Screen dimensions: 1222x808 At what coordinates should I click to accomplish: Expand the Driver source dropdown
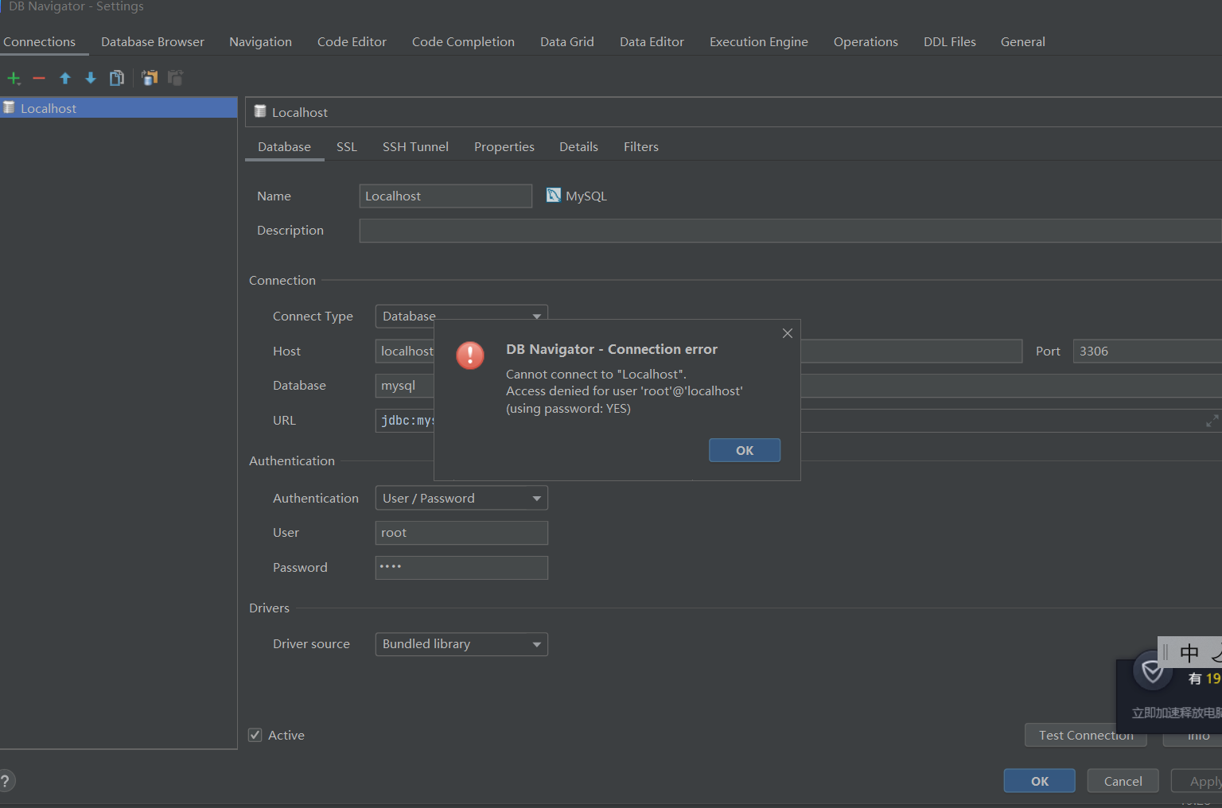461,644
